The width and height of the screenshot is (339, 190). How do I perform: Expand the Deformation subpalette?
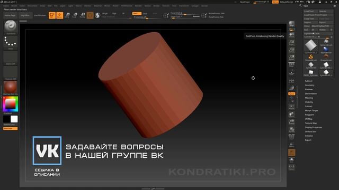click(311, 93)
